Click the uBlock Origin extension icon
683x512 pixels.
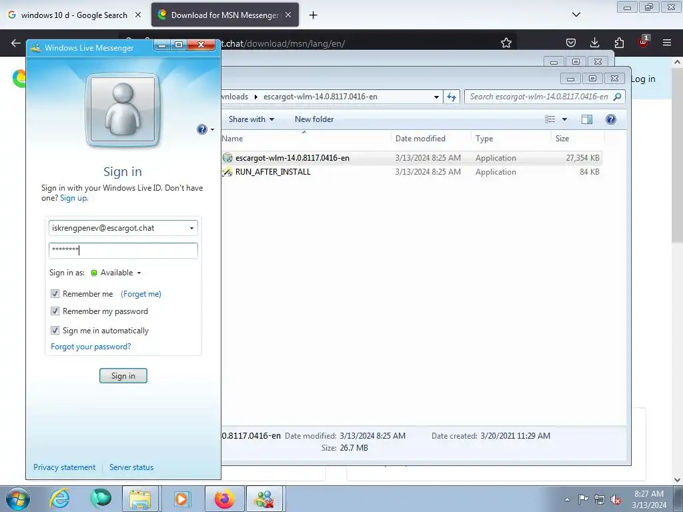click(643, 42)
